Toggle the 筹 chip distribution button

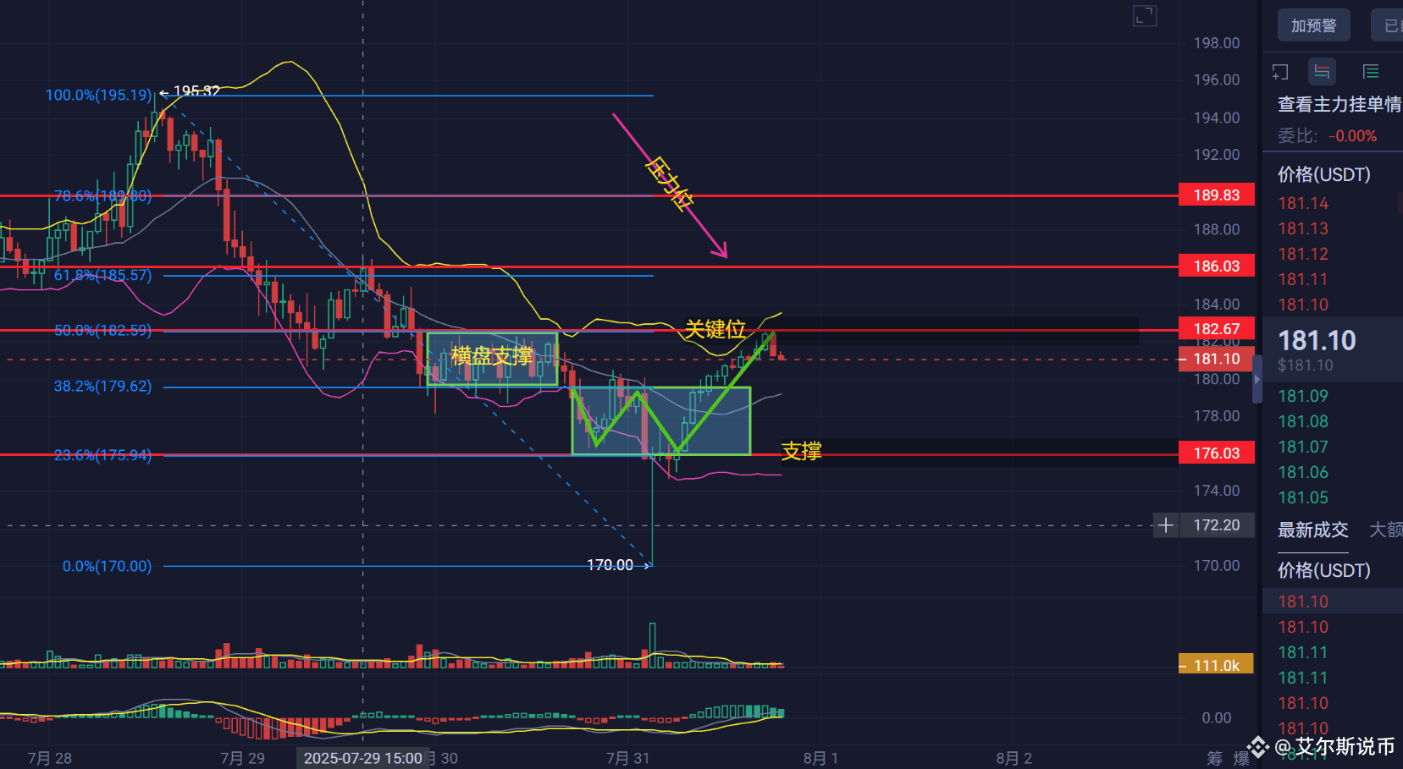pos(1215,758)
